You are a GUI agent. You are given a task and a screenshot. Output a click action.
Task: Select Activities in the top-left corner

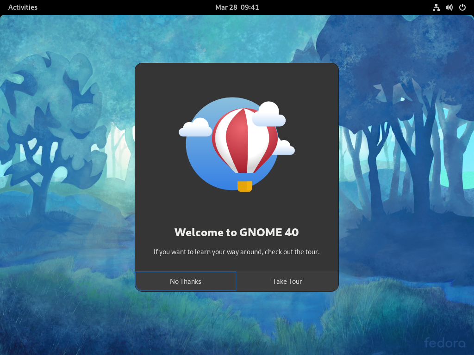coord(23,7)
